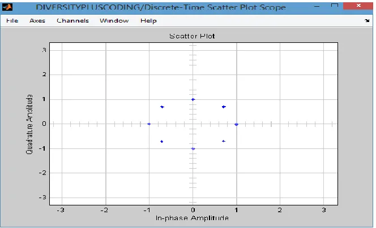Click the constellation point at in-phase 0, quadrature 1
Image resolution: width=376 pixels, height=228 pixels.
pos(193,99)
